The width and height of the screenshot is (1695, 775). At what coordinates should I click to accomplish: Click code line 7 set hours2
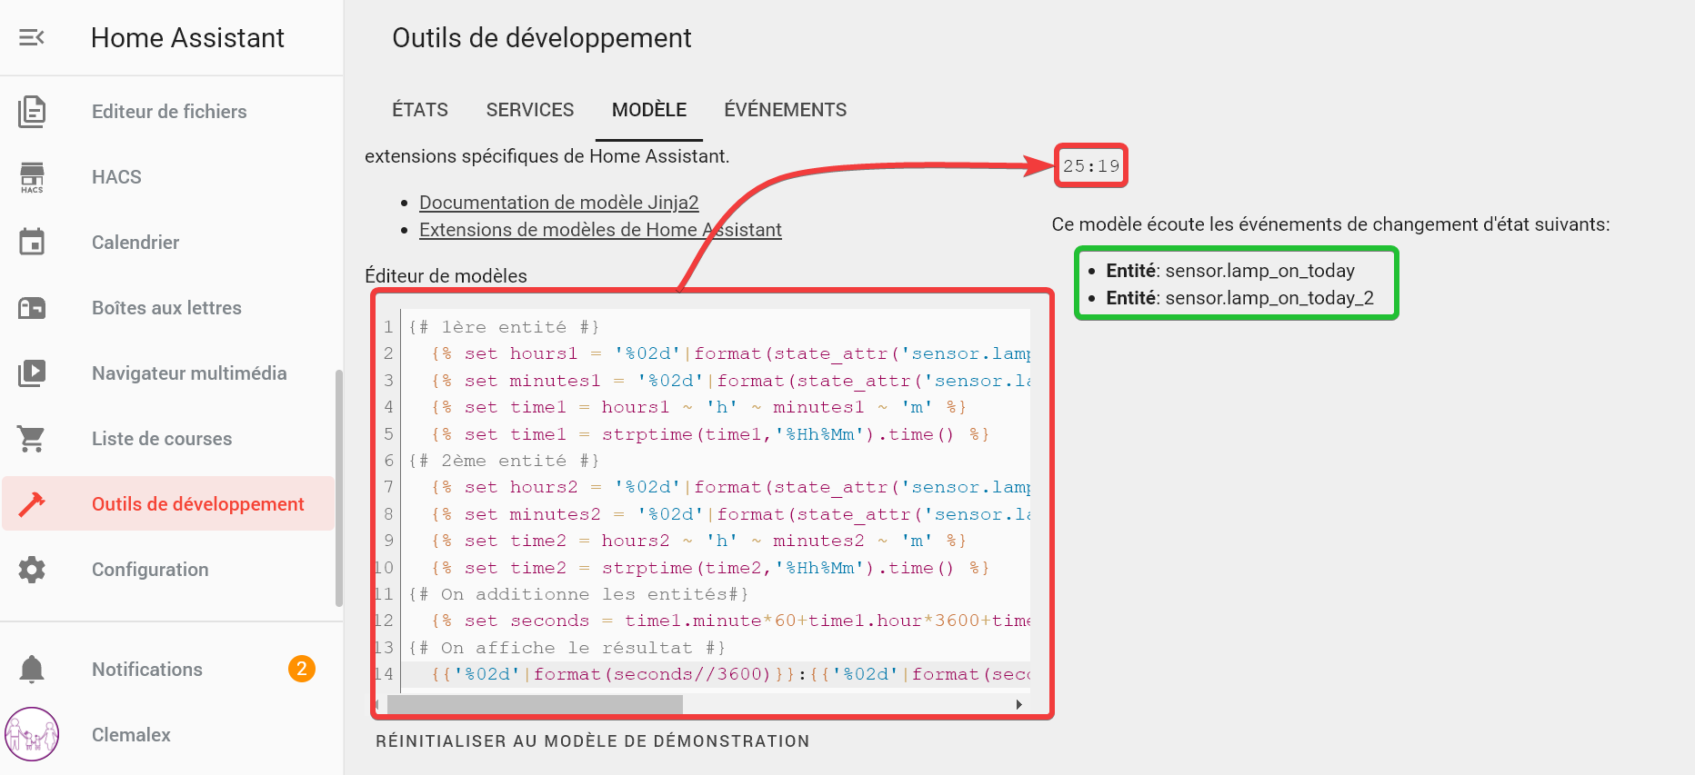click(x=730, y=487)
